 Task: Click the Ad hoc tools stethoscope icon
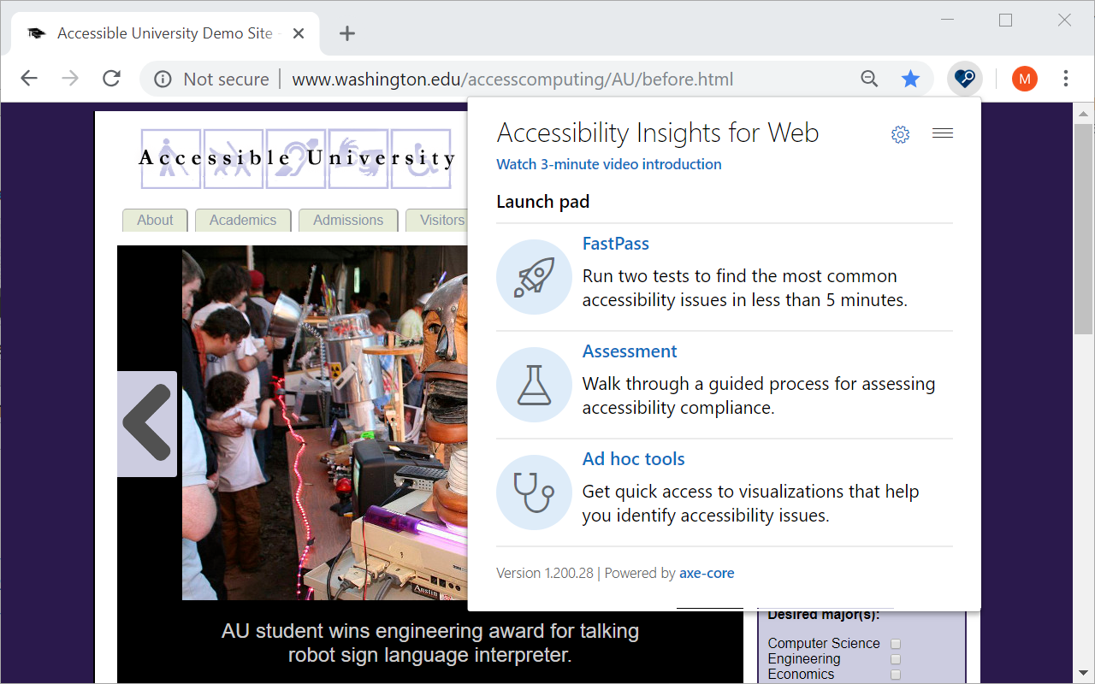click(534, 492)
